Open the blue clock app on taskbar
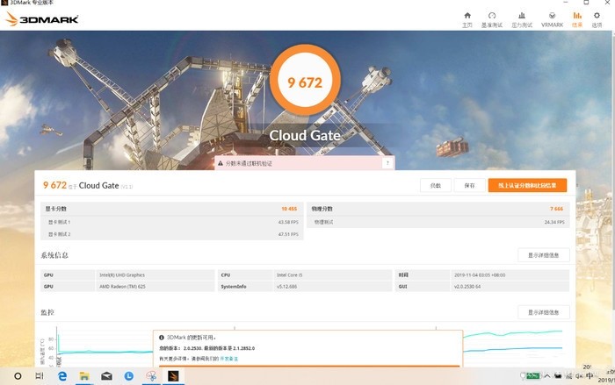The width and height of the screenshot is (615, 385). tap(128, 376)
